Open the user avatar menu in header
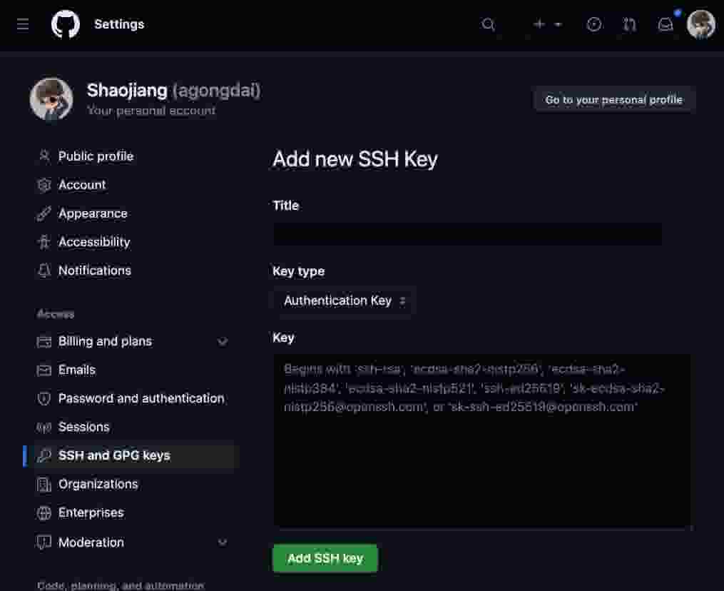This screenshot has height=591, width=724. click(x=701, y=24)
